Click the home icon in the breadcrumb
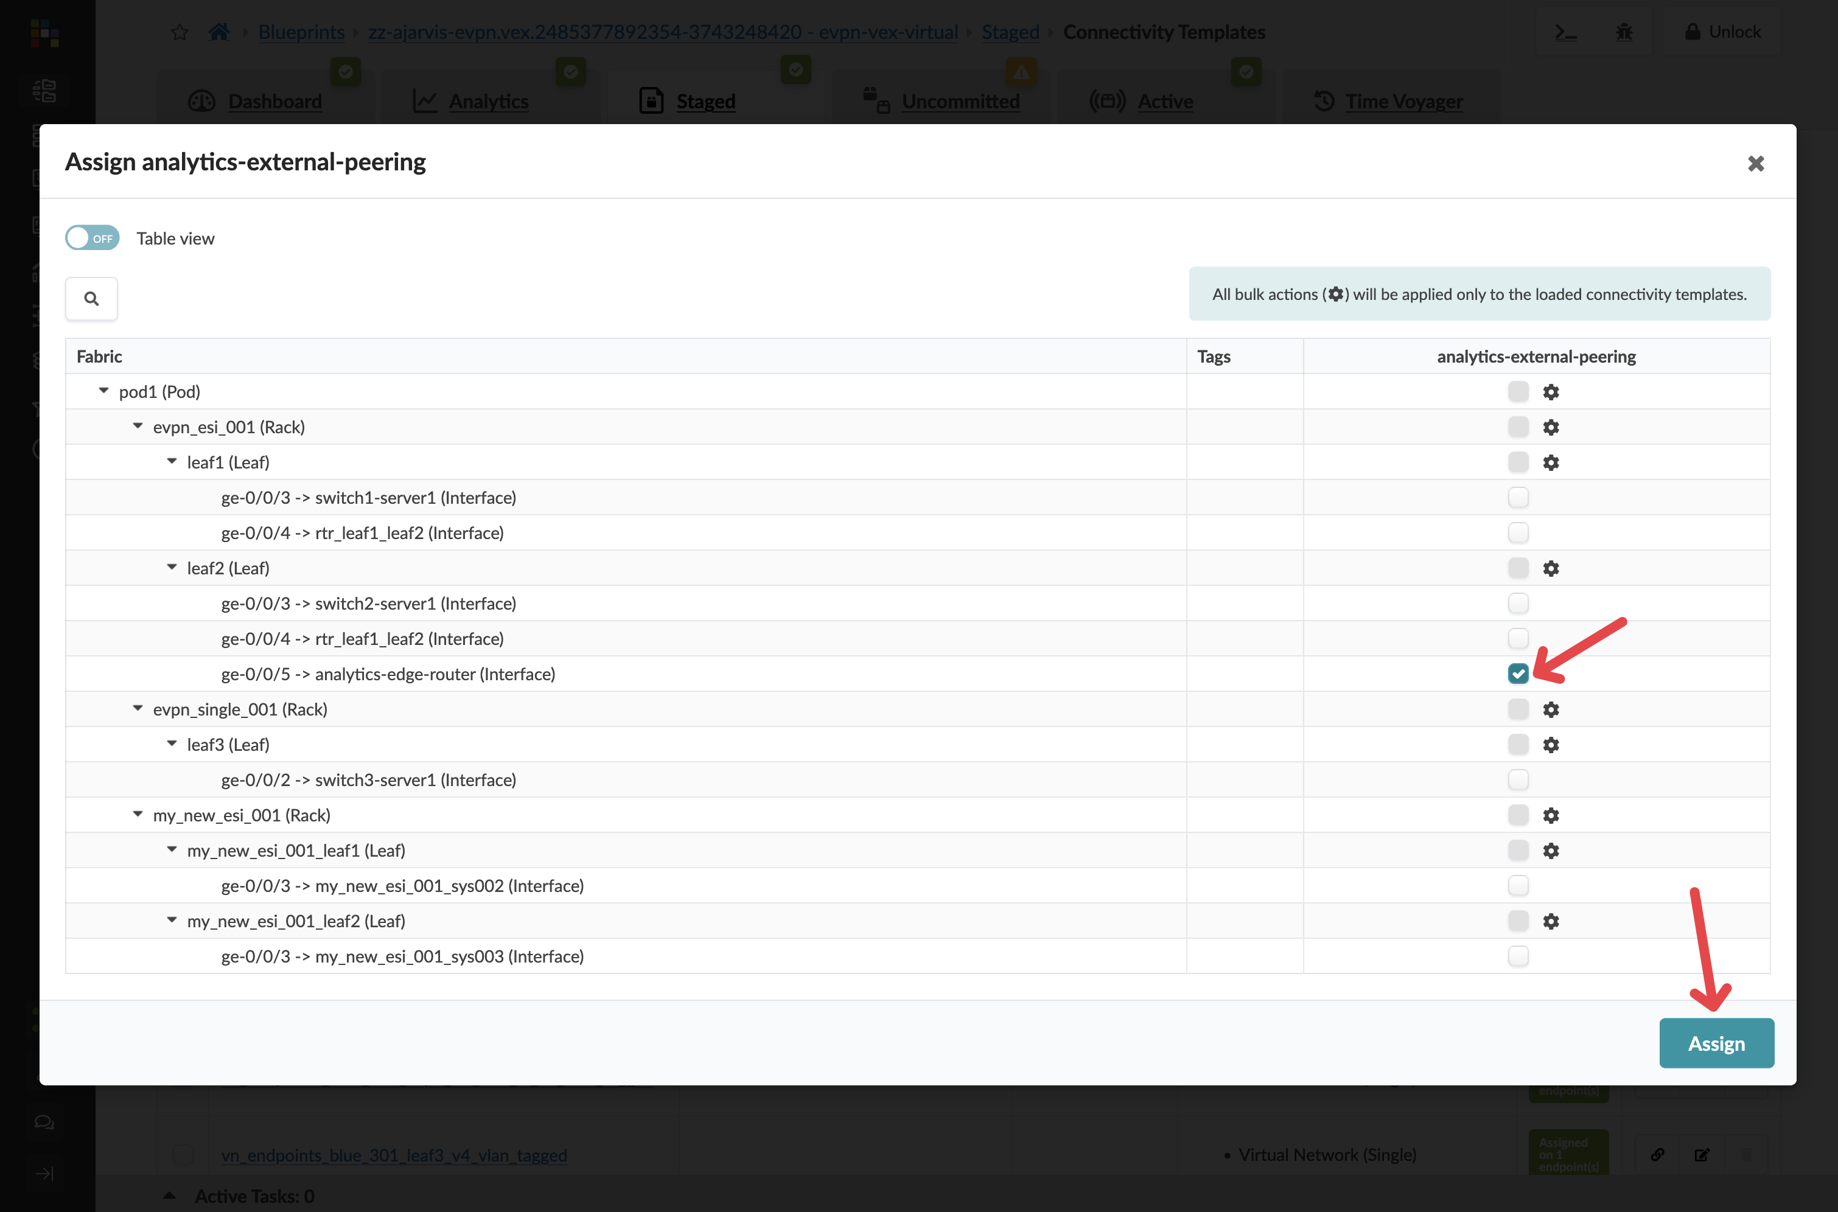The height and width of the screenshot is (1212, 1838). click(x=219, y=32)
